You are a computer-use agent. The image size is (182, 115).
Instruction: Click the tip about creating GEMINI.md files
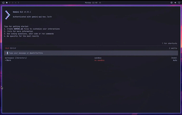(32, 29)
